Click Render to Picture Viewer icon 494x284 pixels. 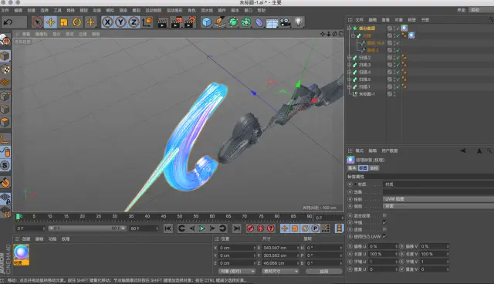click(176, 22)
